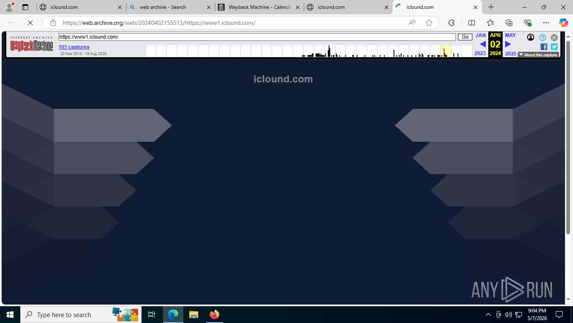
Task: Switch to Wayback Machine - Calendar tab
Action: pyautogui.click(x=260, y=7)
